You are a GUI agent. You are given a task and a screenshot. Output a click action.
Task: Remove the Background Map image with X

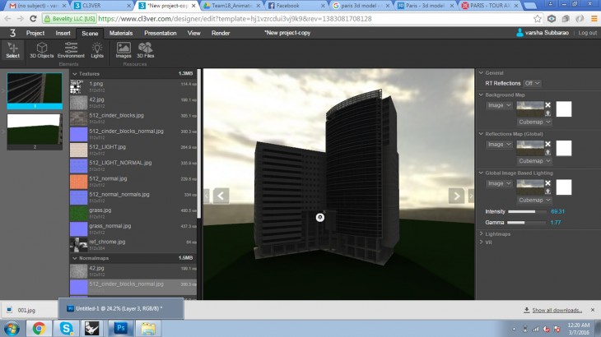click(x=547, y=105)
